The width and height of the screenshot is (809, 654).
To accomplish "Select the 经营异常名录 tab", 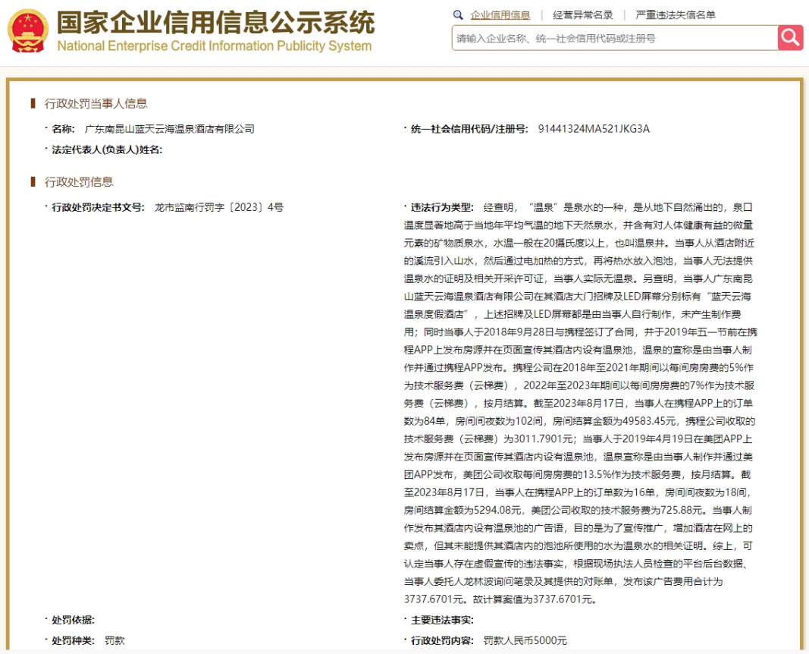I will click(583, 15).
